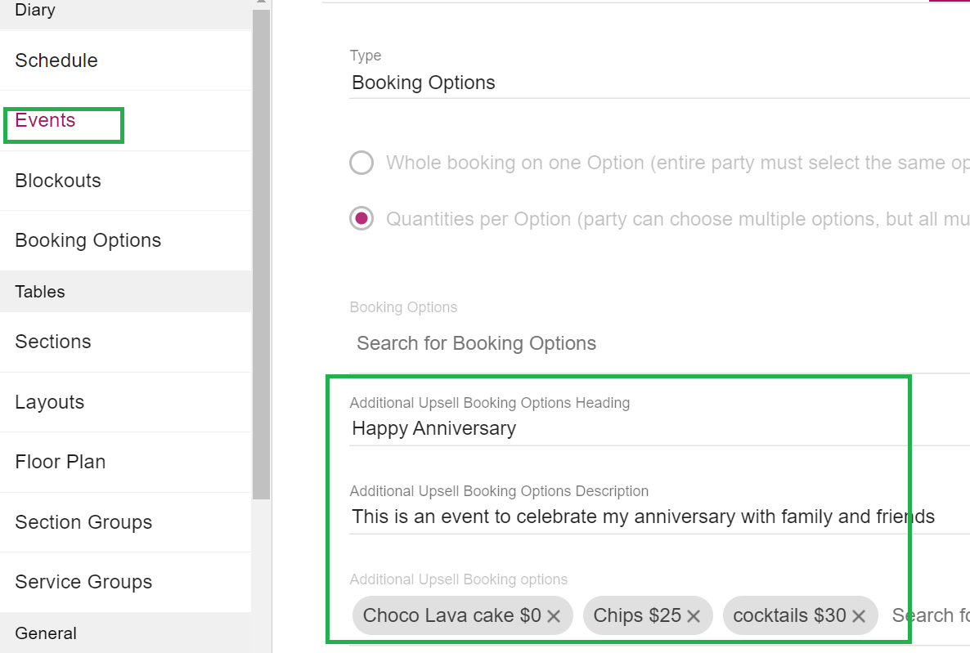Navigate to the Schedule page
The image size is (970, 653).
56,60
